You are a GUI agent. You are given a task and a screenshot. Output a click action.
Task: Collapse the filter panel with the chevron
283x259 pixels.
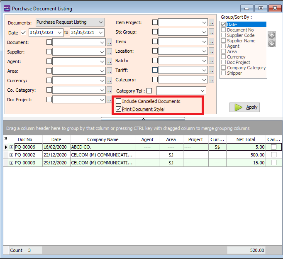point(143,119)
